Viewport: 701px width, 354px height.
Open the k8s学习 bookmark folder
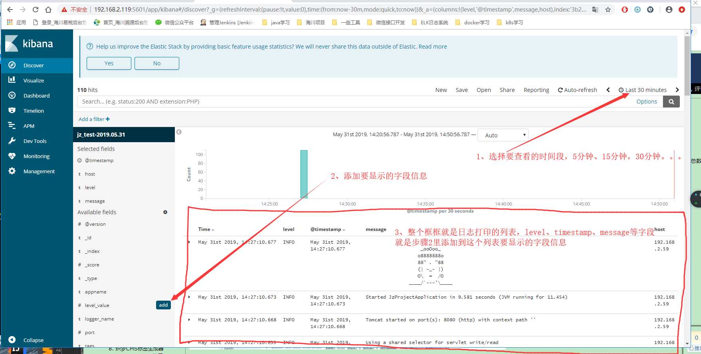point(510,22)
